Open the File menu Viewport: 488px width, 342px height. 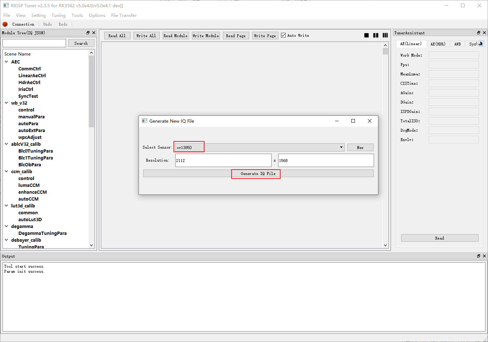coord(6,16)
